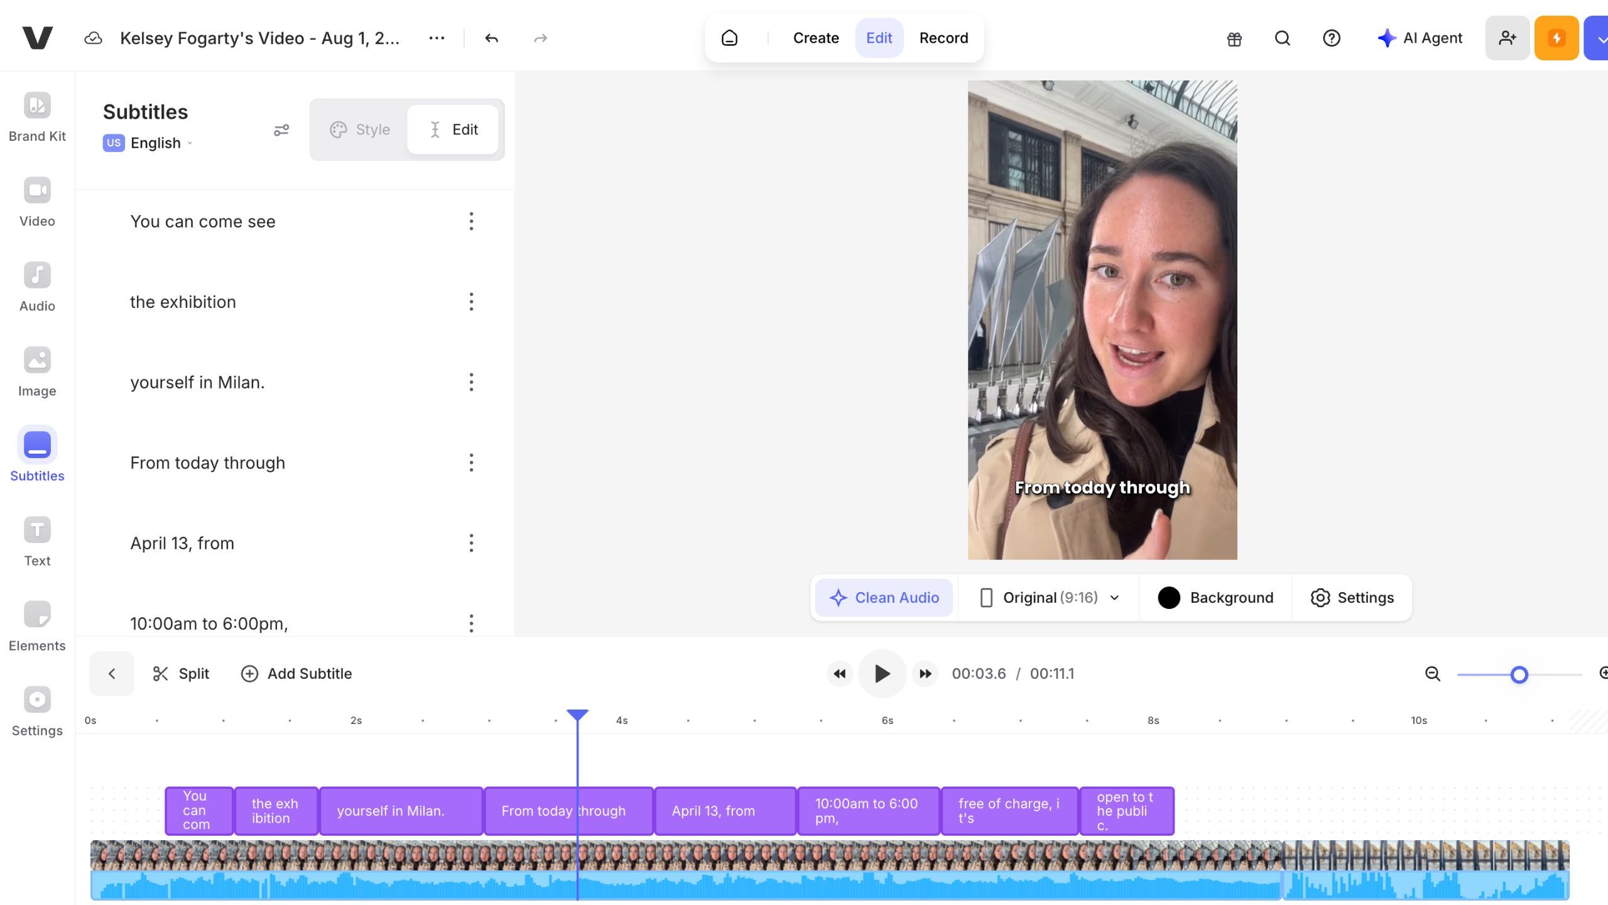Open the help question mark icon
Viewport: 1608px width, 905px height.
[x=1331, y=38]
